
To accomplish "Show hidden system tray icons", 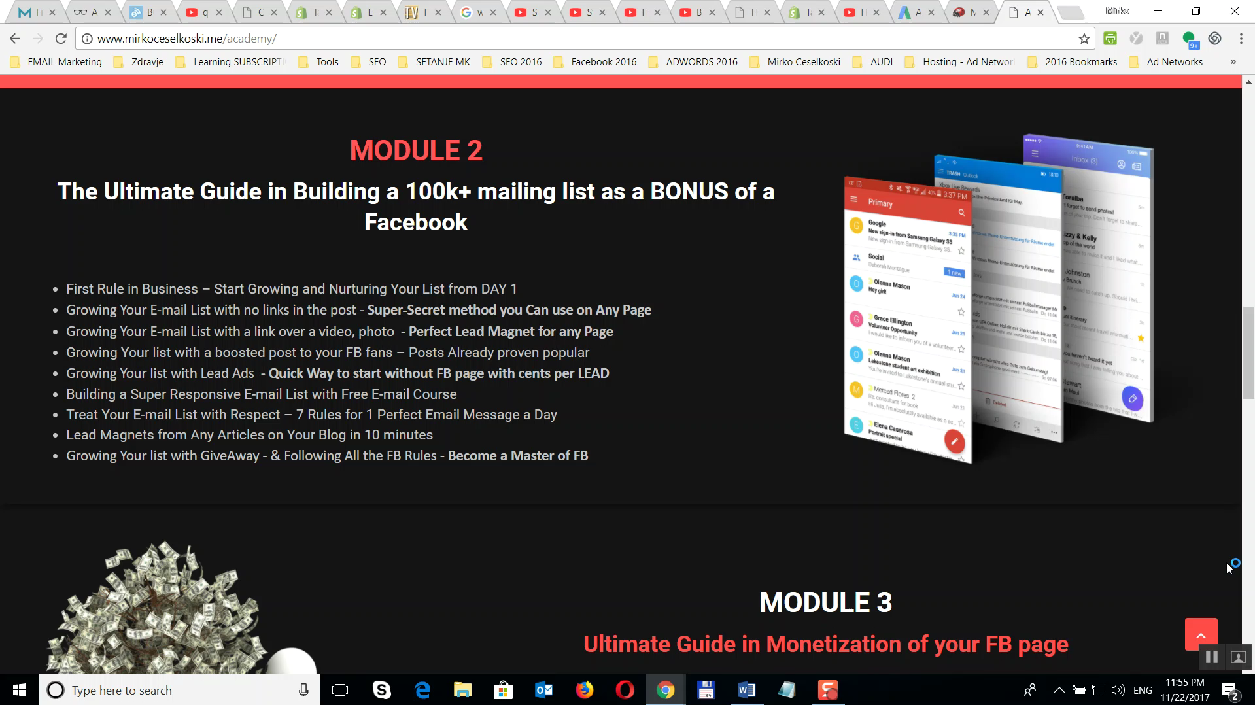I will pos(1059,690).
